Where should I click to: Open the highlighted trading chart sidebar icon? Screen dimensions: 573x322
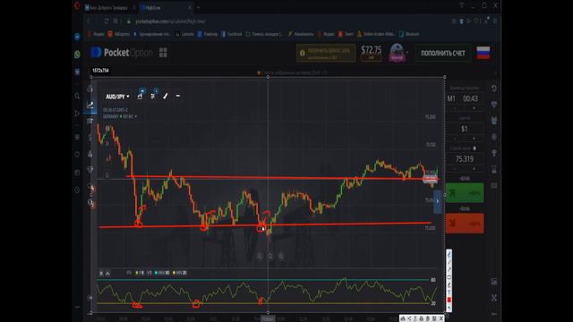coord(90,106)
